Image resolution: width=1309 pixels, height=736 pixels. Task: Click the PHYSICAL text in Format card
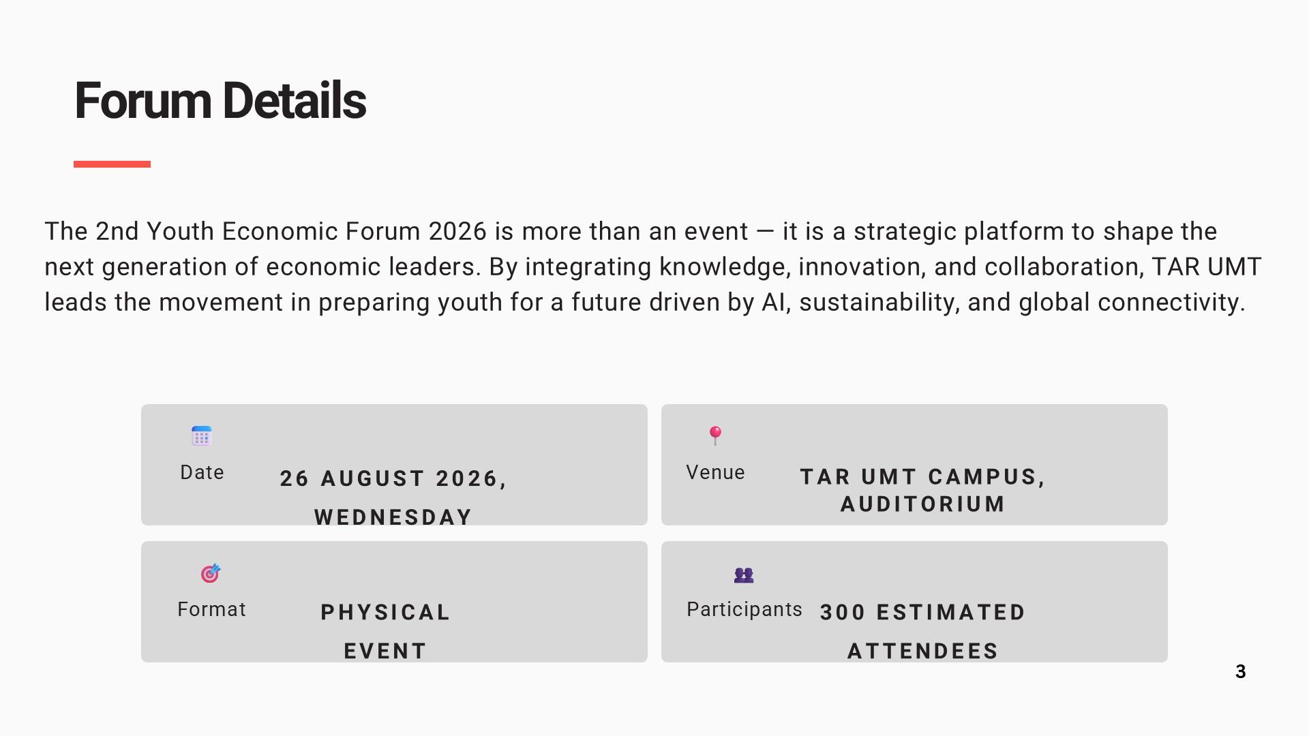coord(386,612)
